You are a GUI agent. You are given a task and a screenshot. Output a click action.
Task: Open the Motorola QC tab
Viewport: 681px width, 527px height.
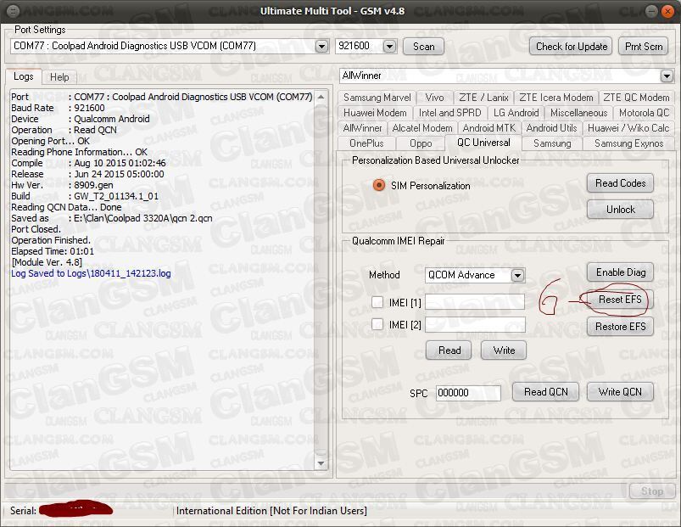coord(644,113)
